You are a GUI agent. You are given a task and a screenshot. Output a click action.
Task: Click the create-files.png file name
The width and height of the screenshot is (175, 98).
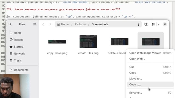[x=88, y=53]
